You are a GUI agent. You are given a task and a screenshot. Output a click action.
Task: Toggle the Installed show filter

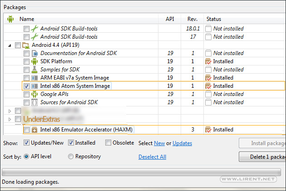[x=71, y=142]
